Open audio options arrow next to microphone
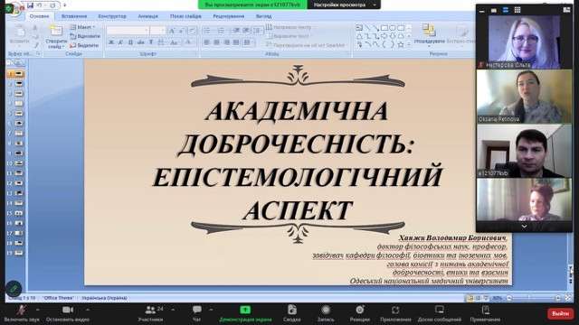 pyautogui.click(x=37, y=310)
